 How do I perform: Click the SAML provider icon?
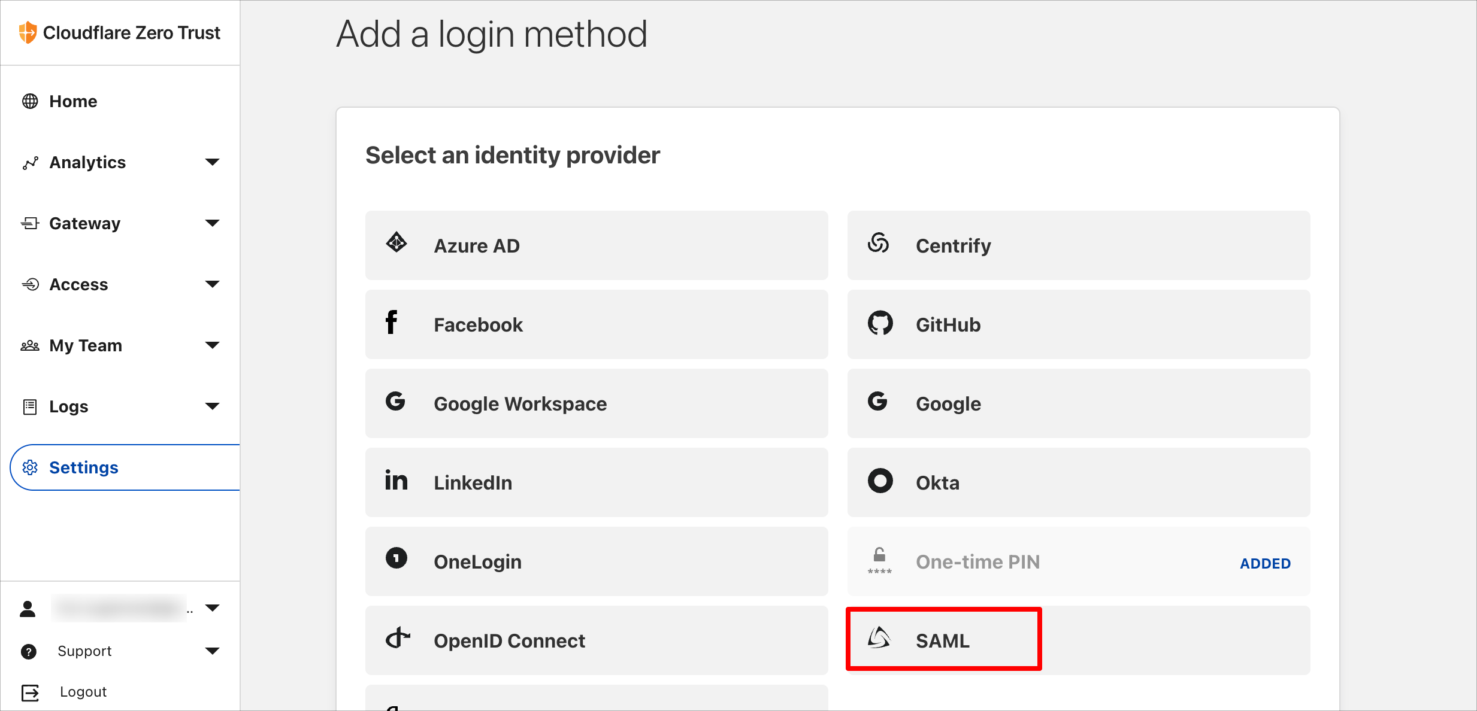tap(879, 638)
